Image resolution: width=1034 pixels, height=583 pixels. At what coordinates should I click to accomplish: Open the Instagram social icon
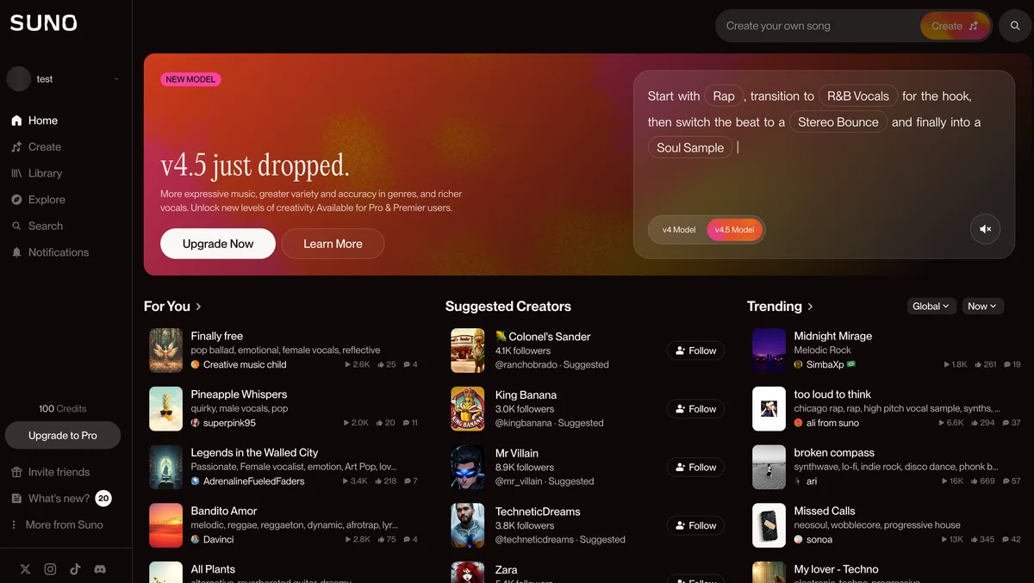[50, 569]
